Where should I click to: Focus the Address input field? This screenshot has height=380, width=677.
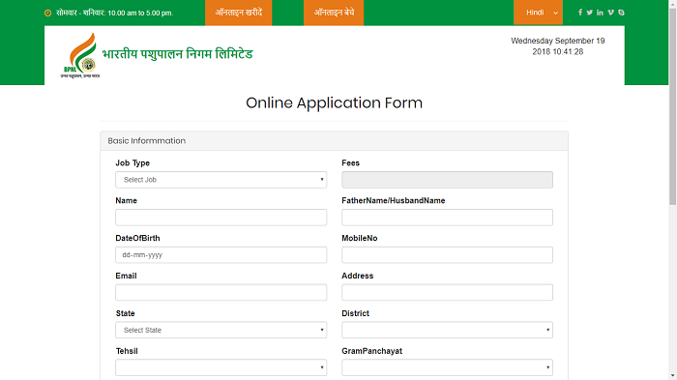[x=447, y=292]
